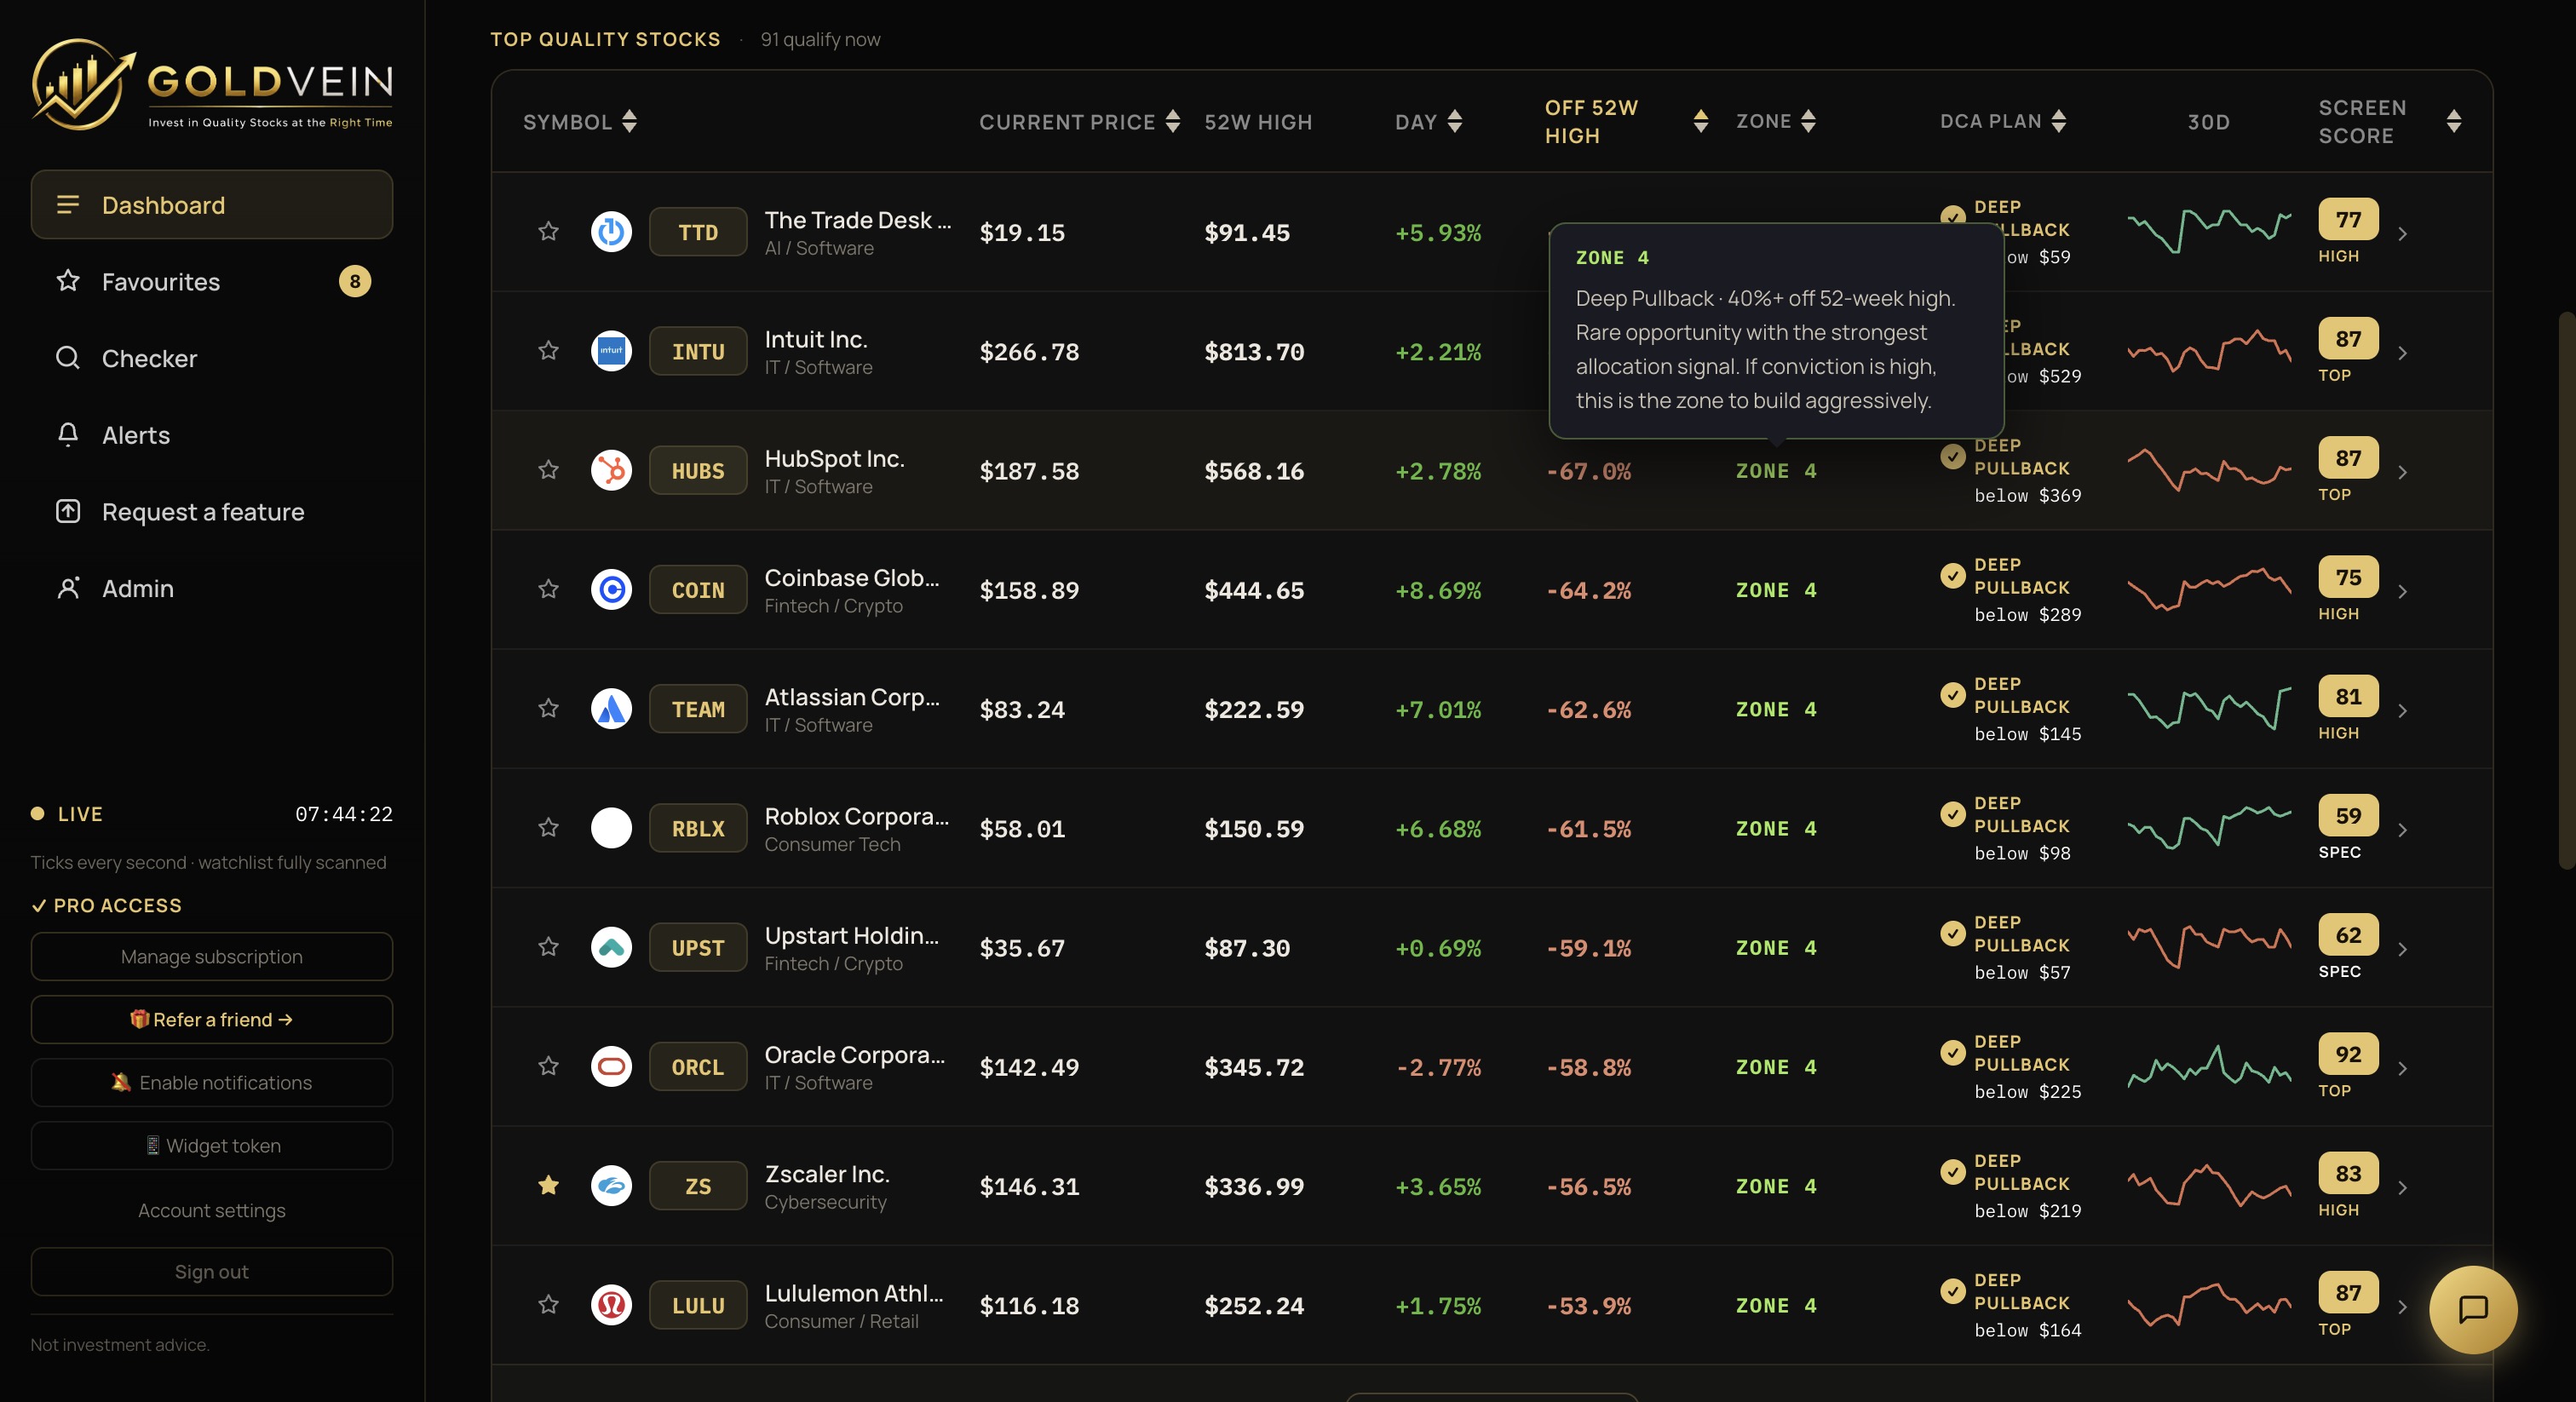The image size is (2576, 1402).
Task: Favourite the TTD stock star
Action: click(x=548, y=232)
